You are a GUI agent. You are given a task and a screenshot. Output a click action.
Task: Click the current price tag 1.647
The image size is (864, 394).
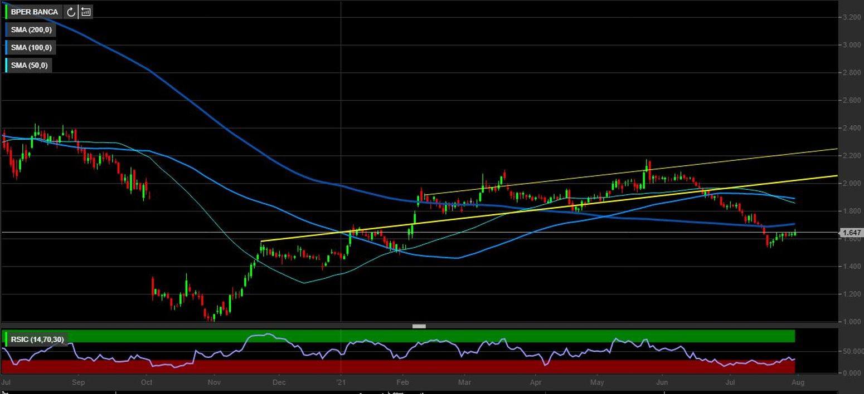point(851,233)
